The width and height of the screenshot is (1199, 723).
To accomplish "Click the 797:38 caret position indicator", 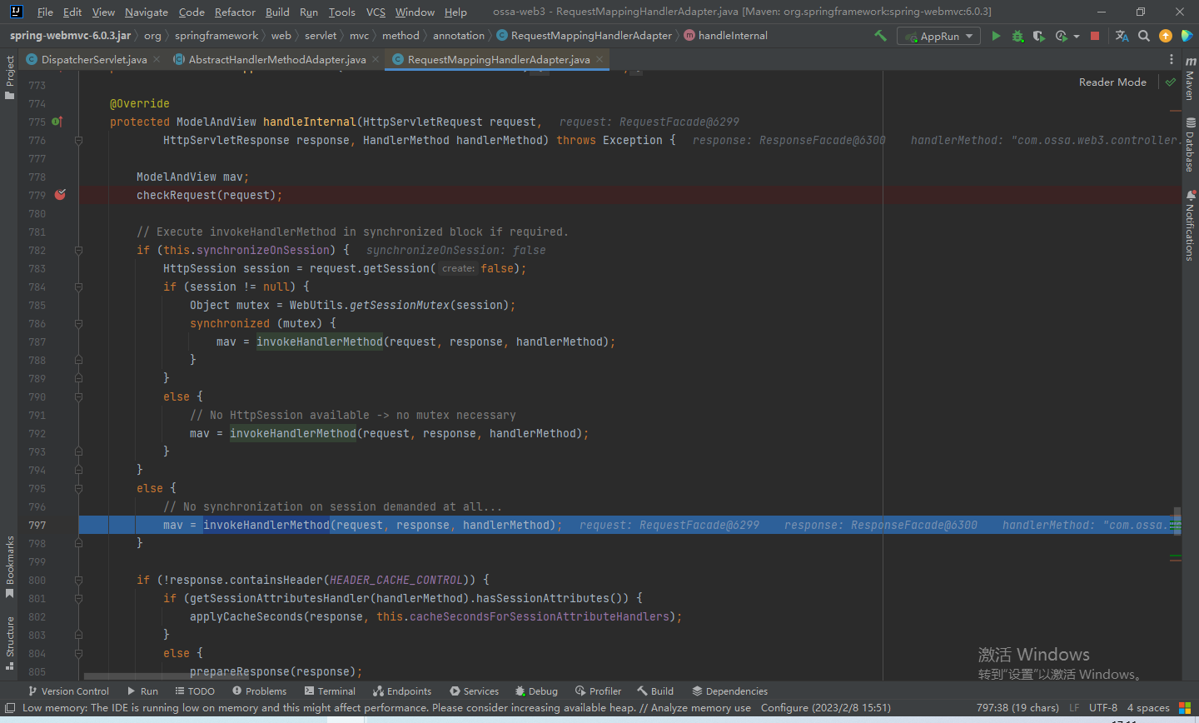I will (1017, 708).
